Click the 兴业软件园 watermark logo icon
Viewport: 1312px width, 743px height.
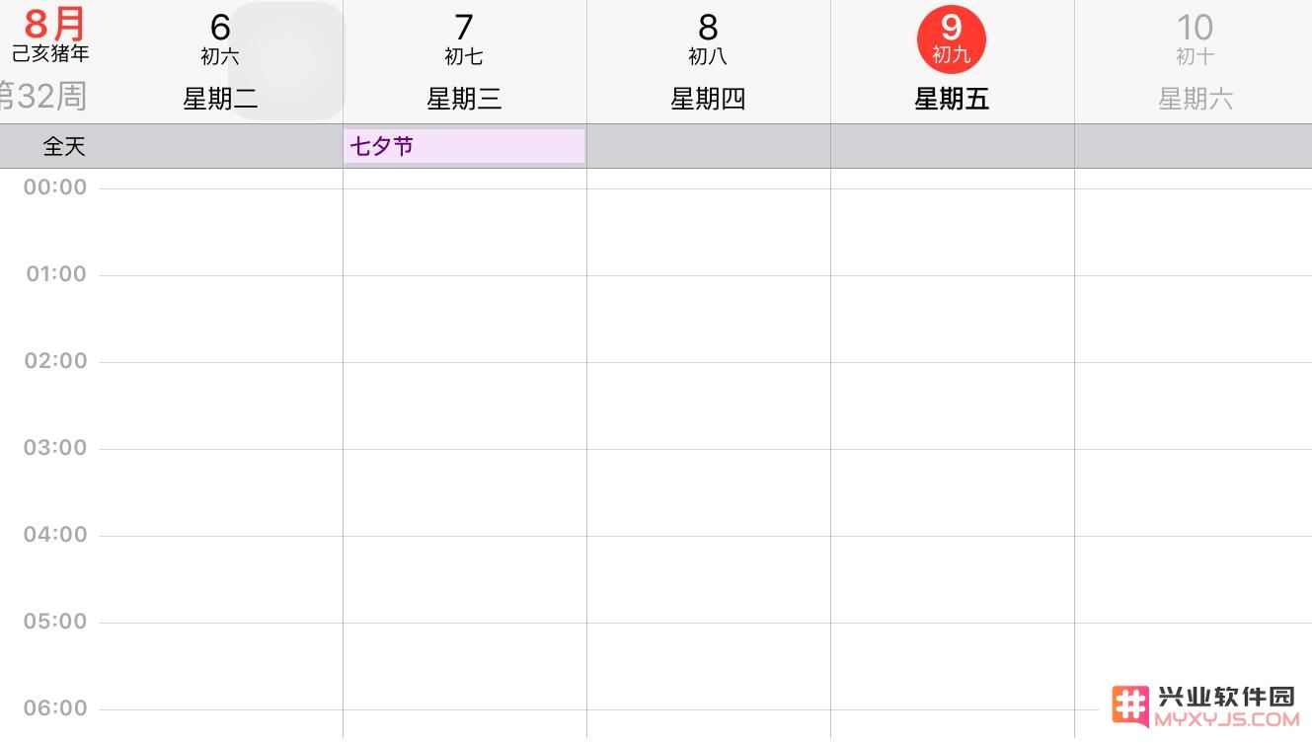[x=1130, y=706]
